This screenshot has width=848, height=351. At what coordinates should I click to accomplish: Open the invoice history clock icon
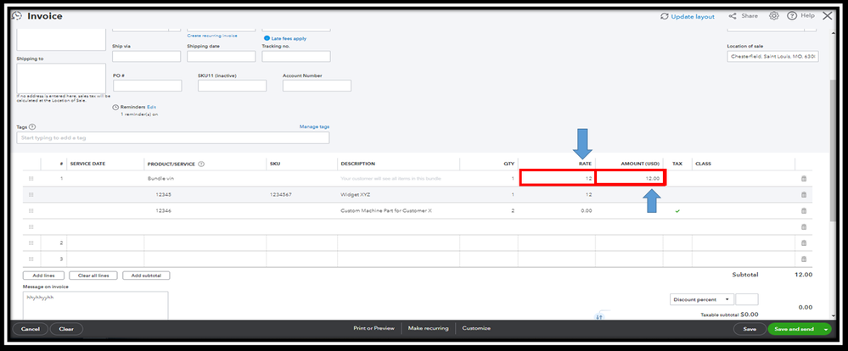(x=16, y=16)
